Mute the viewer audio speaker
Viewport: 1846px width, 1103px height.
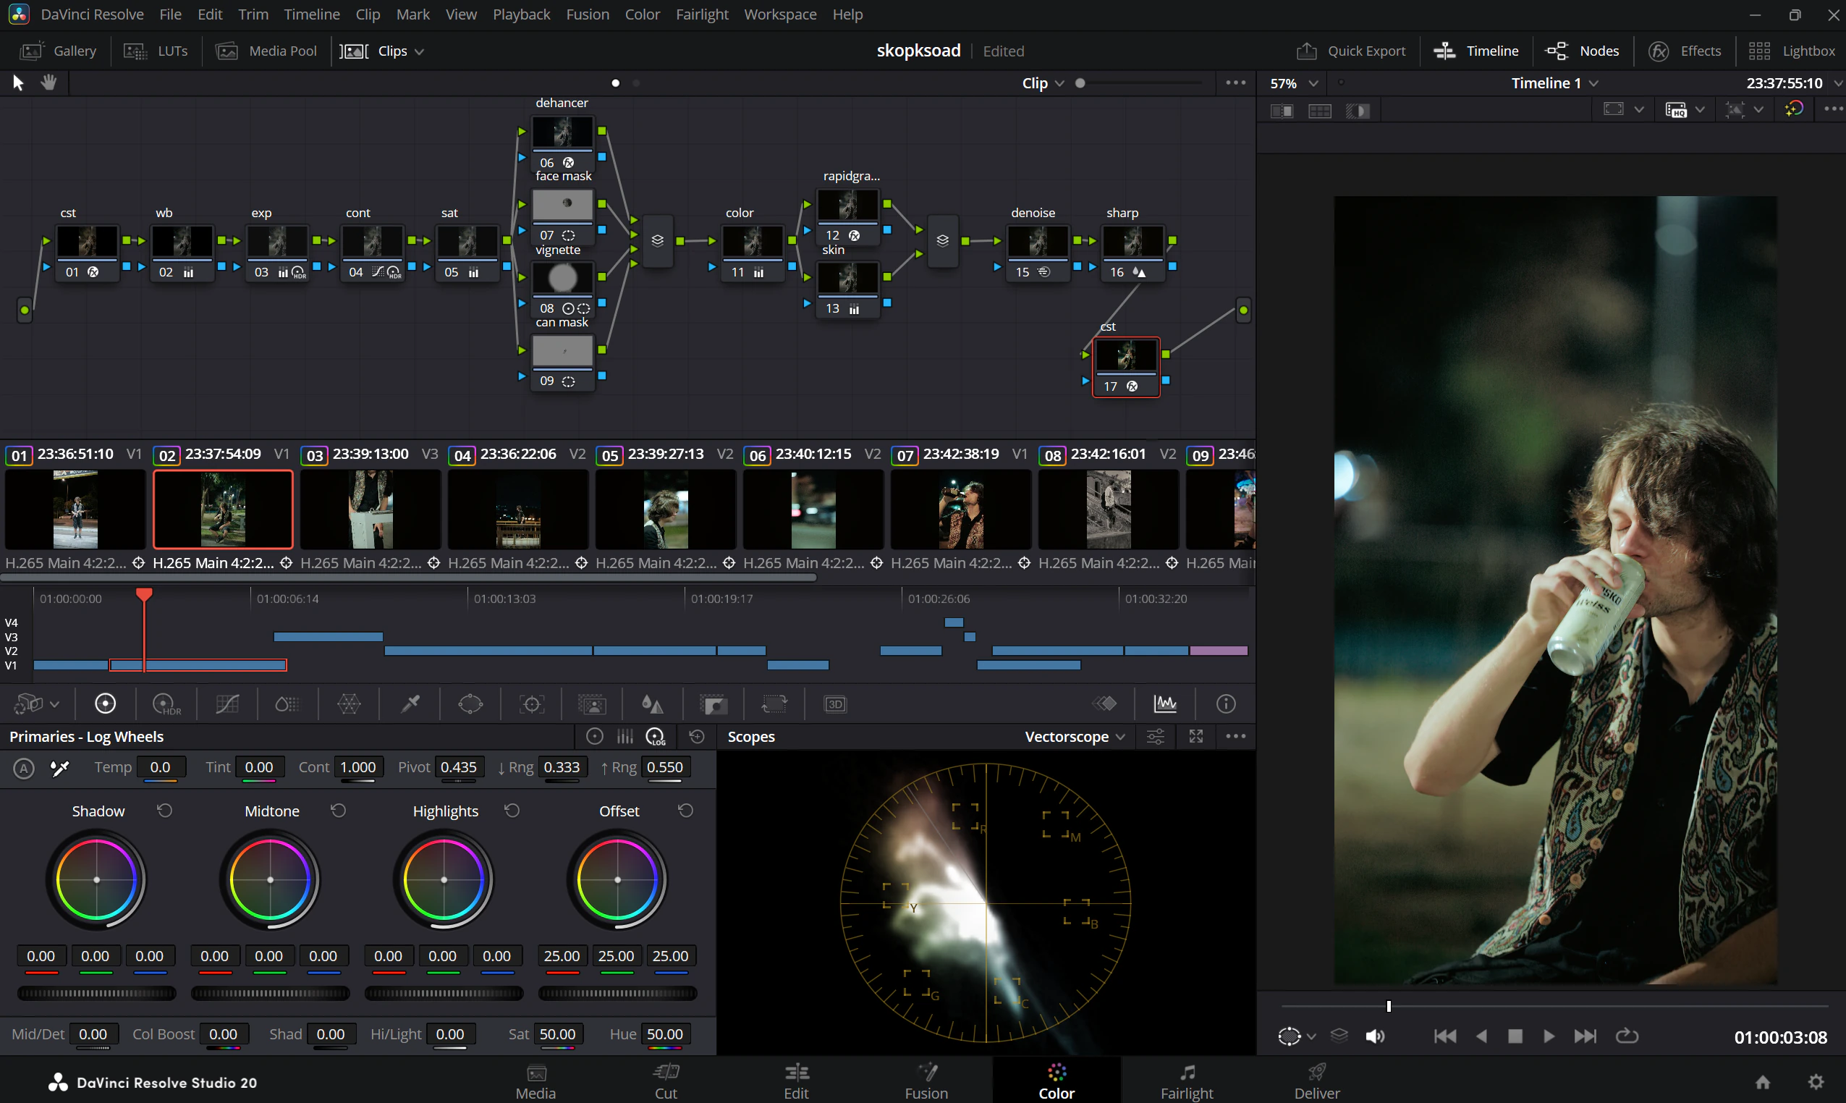1375,1036
